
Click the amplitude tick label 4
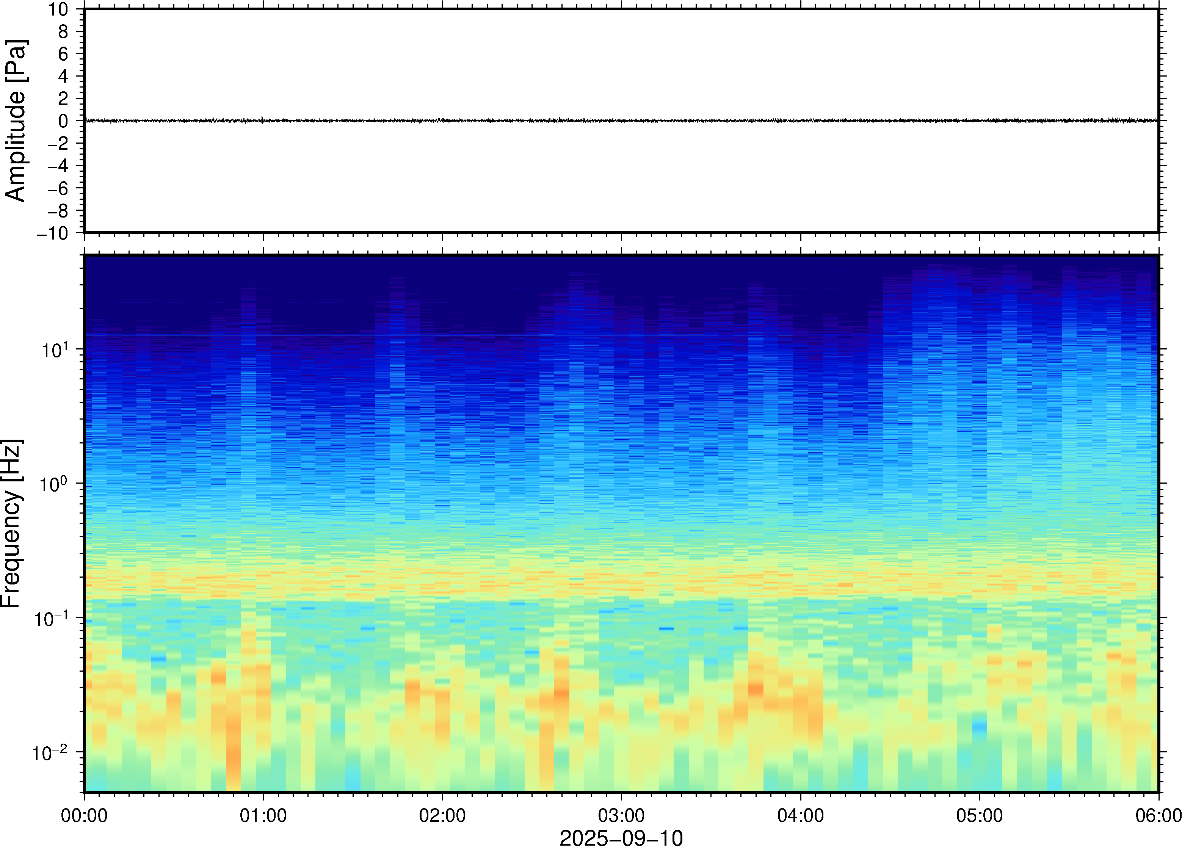pos(63,76)
